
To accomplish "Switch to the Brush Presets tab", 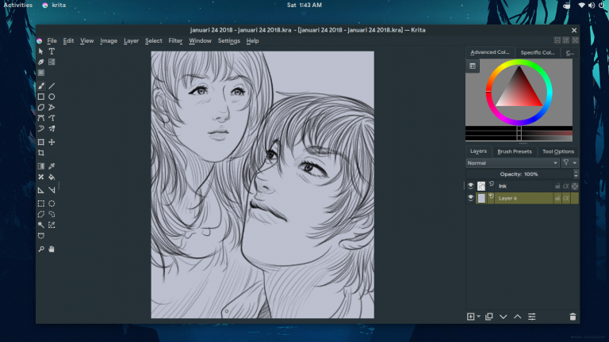I will [x=515, y=151].
